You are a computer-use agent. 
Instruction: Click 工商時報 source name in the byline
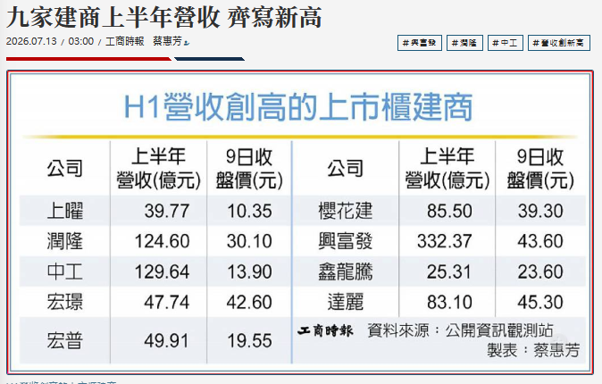point(124,41)
